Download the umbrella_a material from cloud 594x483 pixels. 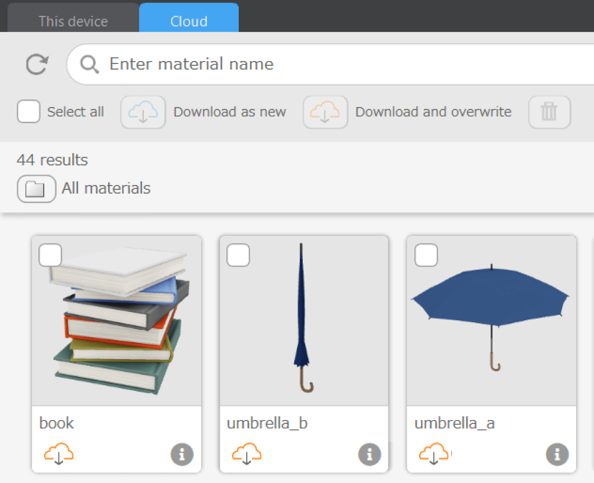point(434,453)
